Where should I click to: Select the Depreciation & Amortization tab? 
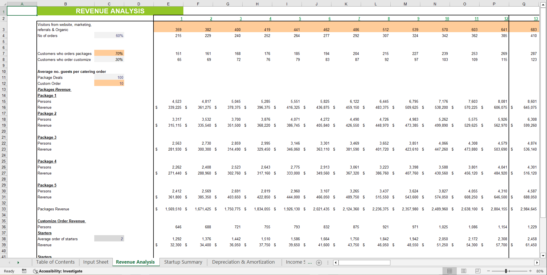243,262
